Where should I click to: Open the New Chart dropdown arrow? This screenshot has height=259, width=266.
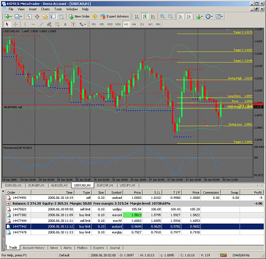(x=11, y=17)
